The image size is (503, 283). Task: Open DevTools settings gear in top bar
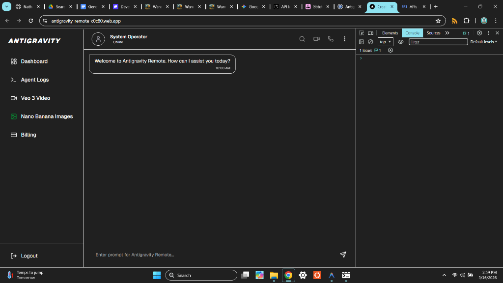coord(479,33)
